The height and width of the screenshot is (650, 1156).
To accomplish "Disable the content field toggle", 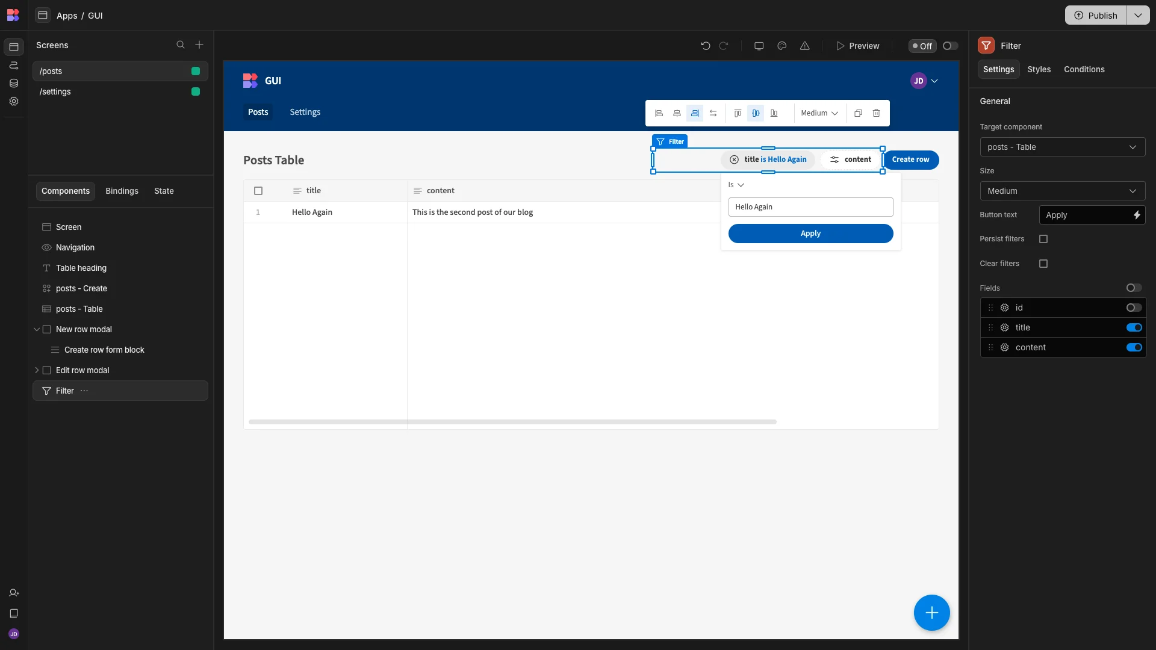I will click(1134, 348).
